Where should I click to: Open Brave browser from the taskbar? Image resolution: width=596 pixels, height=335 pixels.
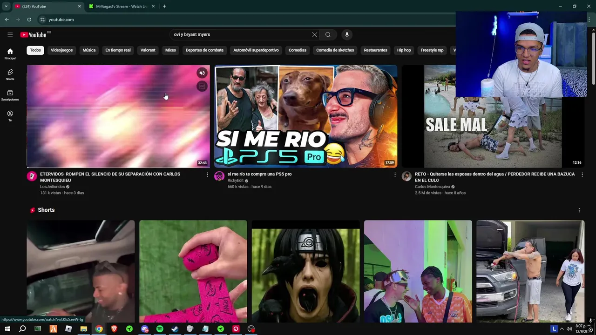(x=114, y=329)
